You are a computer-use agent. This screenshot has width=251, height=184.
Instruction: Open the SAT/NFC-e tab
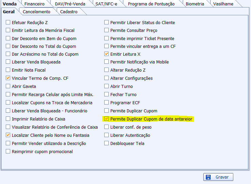click(x=106, y=4)
